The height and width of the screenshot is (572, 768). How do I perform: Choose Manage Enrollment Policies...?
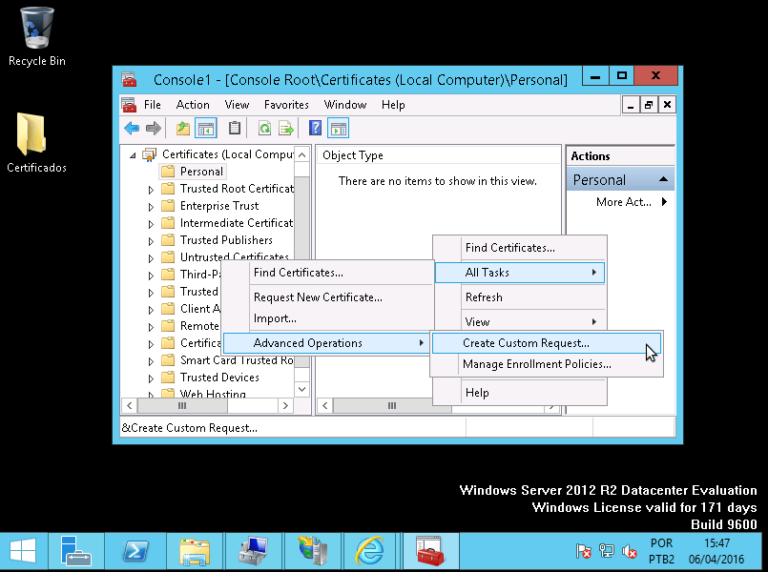(547, 364)
